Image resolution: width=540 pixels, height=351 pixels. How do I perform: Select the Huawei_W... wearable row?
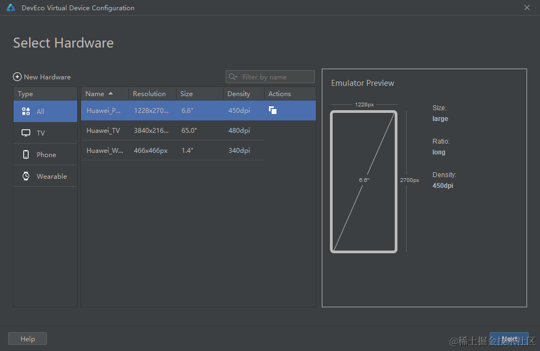pyautogui.click(x=172, y=151)
